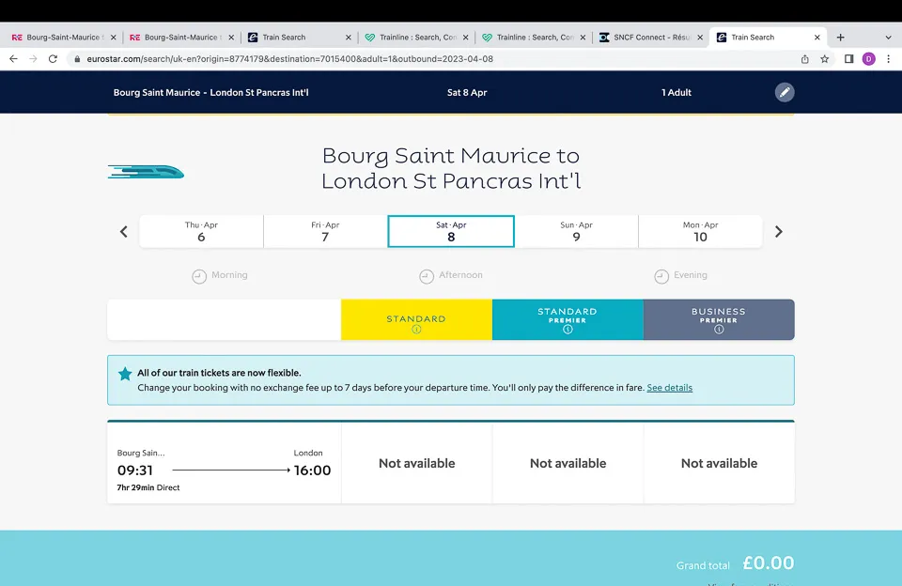Click the Morning clock icon

199,277
